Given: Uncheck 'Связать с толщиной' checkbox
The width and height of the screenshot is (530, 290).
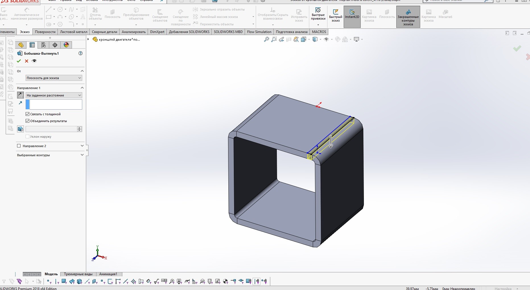Looking at the screenshot, I should tap(28, 114).
